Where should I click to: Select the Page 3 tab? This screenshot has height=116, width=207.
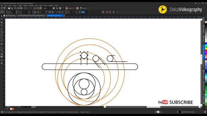click(34, 107)
